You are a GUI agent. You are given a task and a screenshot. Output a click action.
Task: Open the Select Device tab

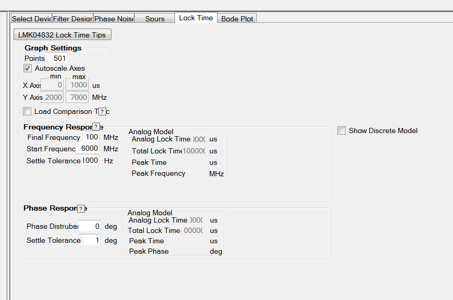pos(31,18)
